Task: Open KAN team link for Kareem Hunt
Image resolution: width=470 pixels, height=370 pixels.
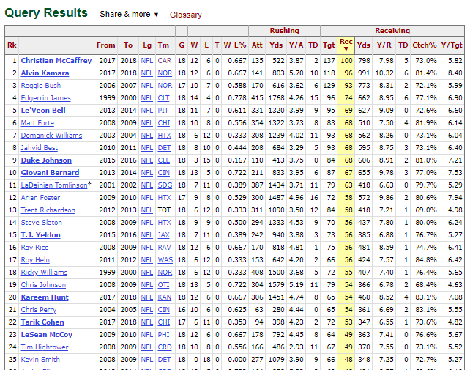Action: tap(165, 297)
